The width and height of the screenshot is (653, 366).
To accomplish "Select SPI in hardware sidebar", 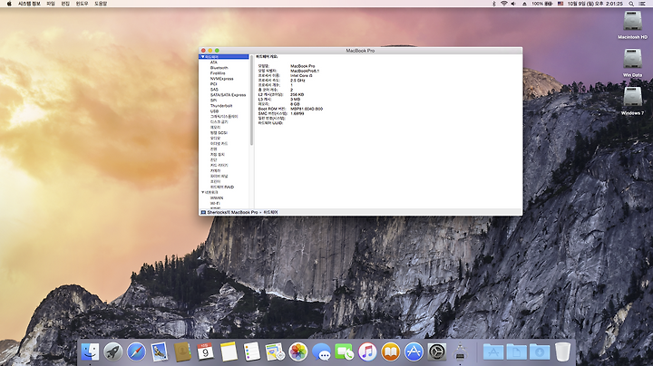I will 213,101.
